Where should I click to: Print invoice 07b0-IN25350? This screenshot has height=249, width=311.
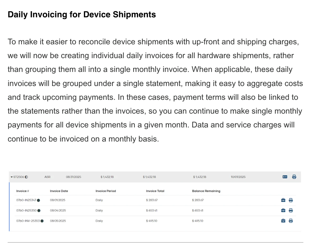(x=291, y=211)
